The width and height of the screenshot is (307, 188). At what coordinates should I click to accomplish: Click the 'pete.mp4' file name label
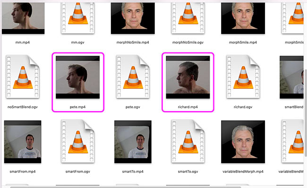(78, 107)
